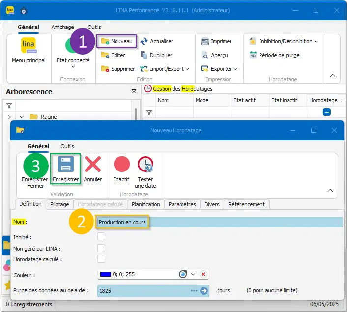Image resolution: width=347 pixels, height=312 pixels.
Task: Collapse the Nouveau Horodatage dialog ribbon
Action: click(330, 190)
